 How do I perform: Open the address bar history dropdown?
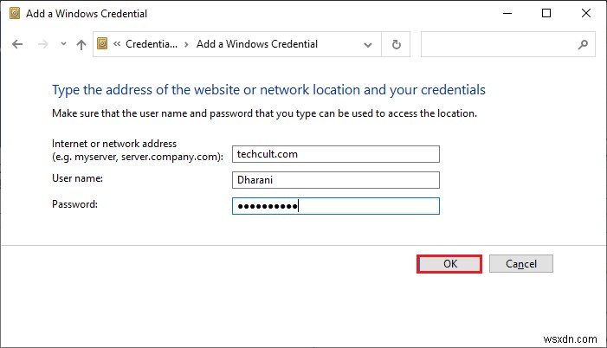coord(370,44)
